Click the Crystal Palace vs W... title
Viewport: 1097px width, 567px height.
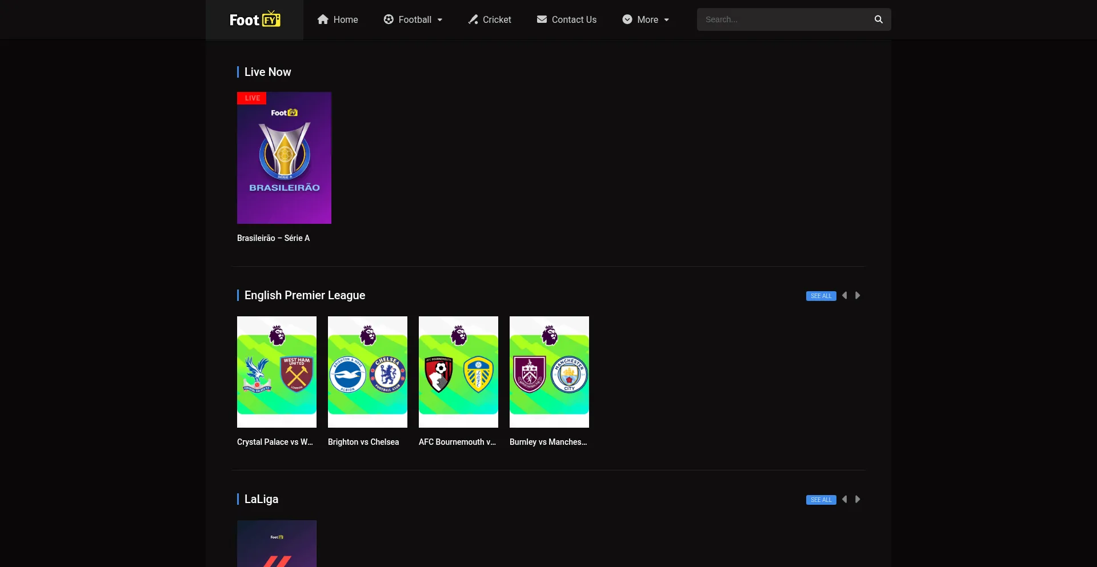(x=275, y=442)
